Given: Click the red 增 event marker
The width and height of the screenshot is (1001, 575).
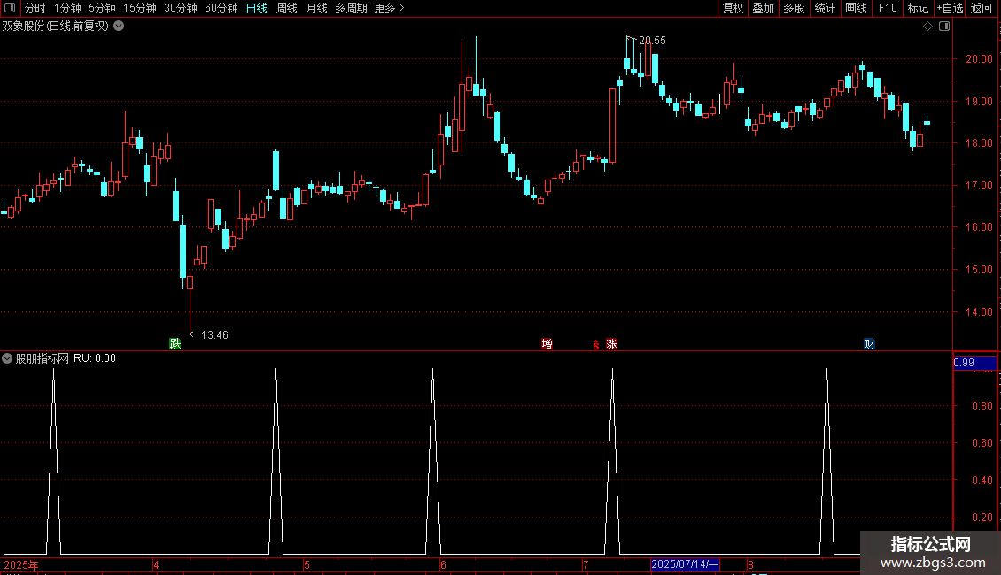Looking at the screenshot, I should coord(547,343).
